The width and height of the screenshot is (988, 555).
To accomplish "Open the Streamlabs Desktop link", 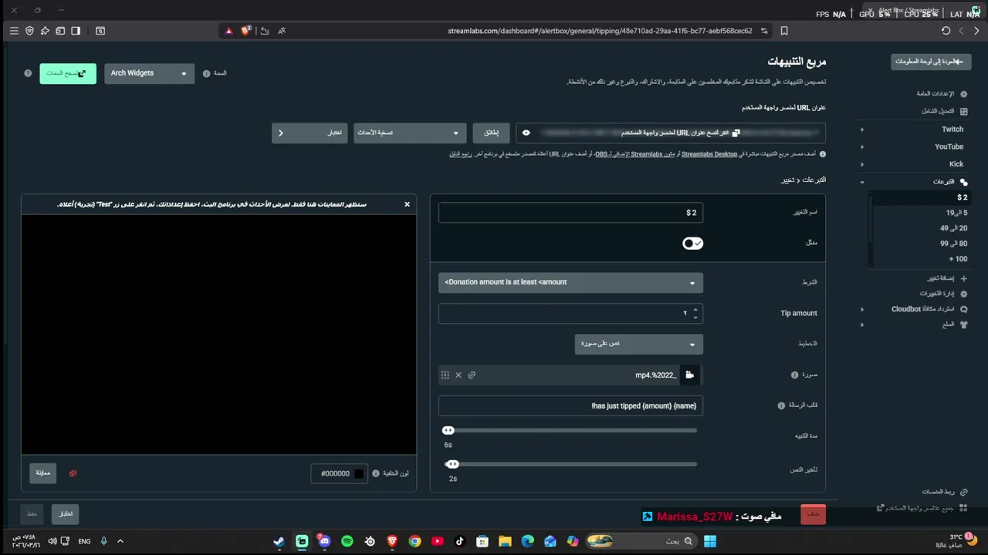I will 709,154.
